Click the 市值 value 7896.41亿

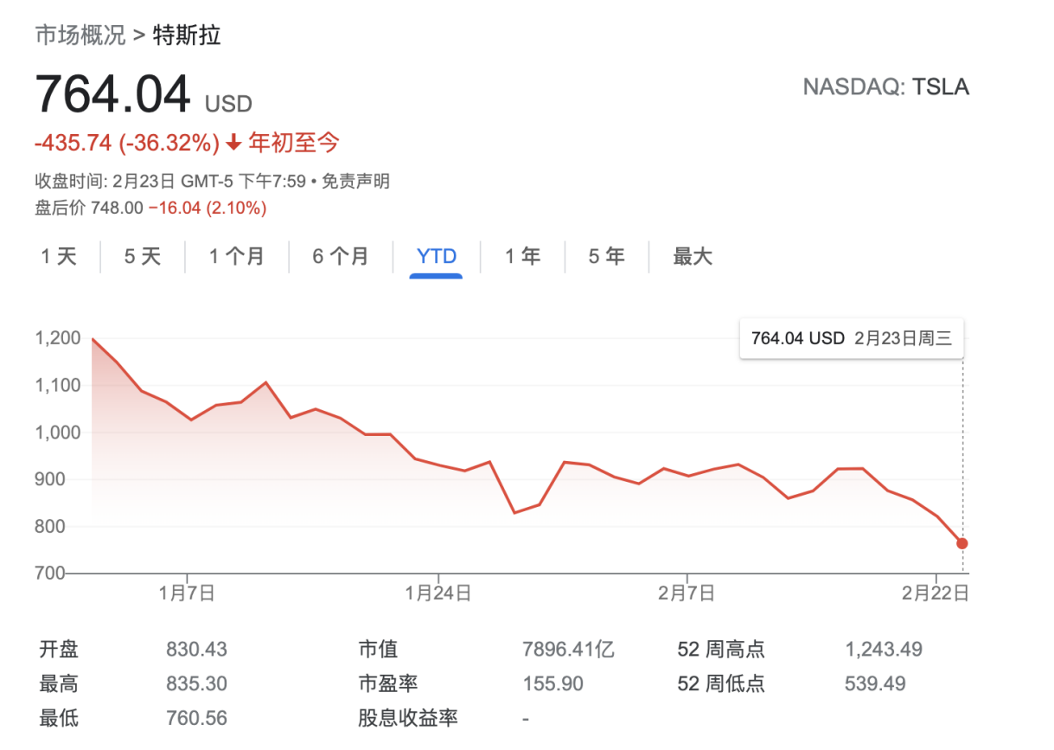568,649
